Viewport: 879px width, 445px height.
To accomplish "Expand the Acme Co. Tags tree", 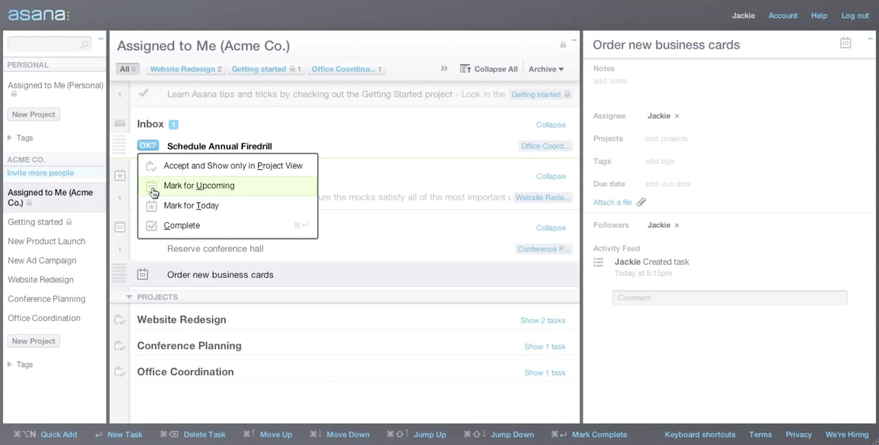I will pos(10,364).
